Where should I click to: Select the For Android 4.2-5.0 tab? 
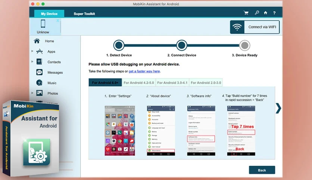139,83
